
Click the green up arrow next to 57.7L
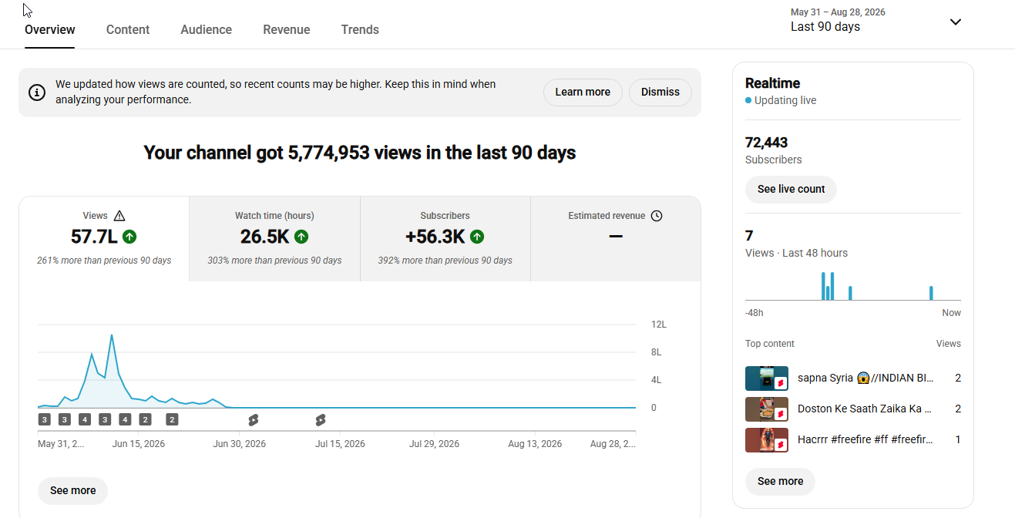(x=129, y=237)
